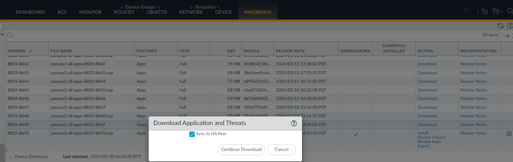Screen dimensions: 513x162
Task: Click Install link for 8825-8650
Action: pyautogui.click(x=423, y=133)
